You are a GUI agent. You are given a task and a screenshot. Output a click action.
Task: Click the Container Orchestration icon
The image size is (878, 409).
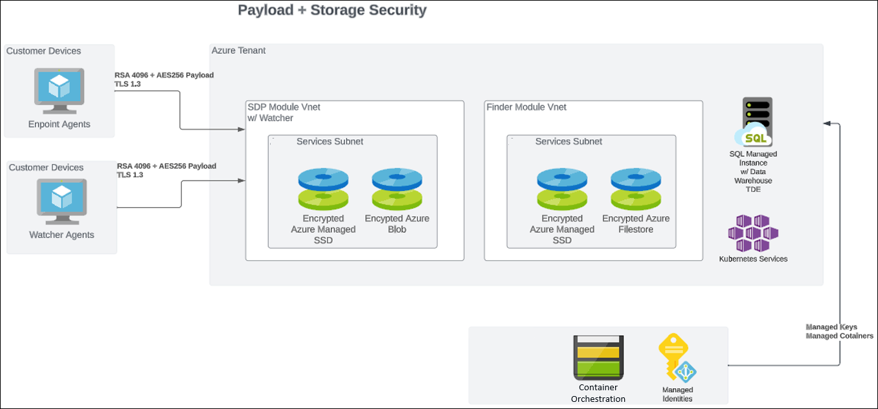[x=598, y=358]
